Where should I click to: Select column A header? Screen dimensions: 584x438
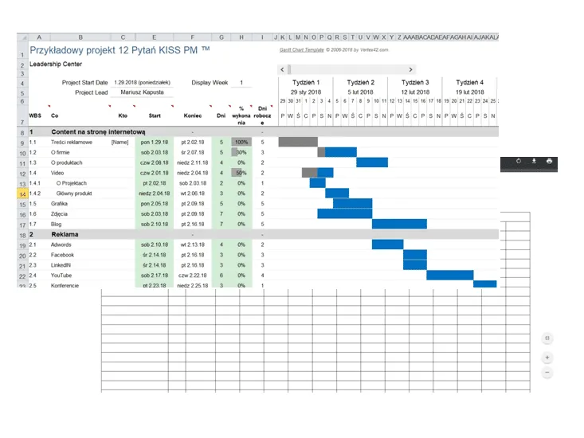[x=39, y=37]
